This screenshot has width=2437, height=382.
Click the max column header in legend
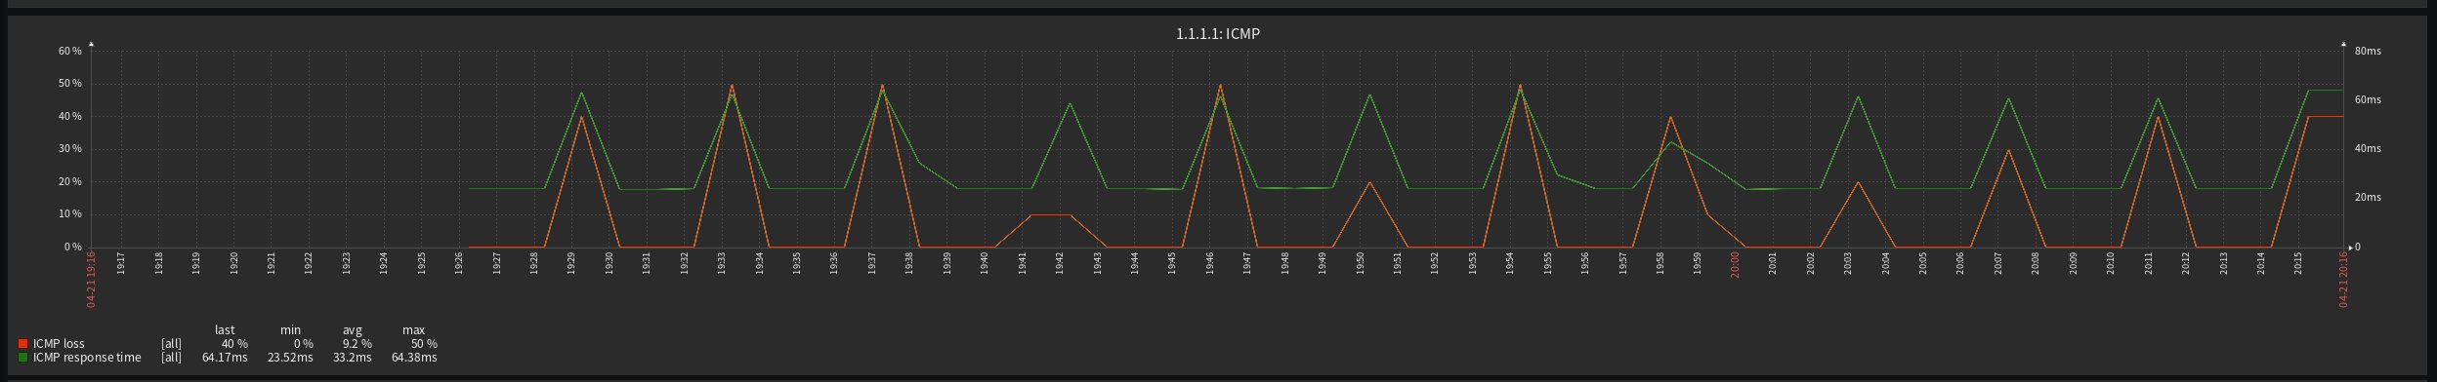pyautogui.click(x=413, y=330)
